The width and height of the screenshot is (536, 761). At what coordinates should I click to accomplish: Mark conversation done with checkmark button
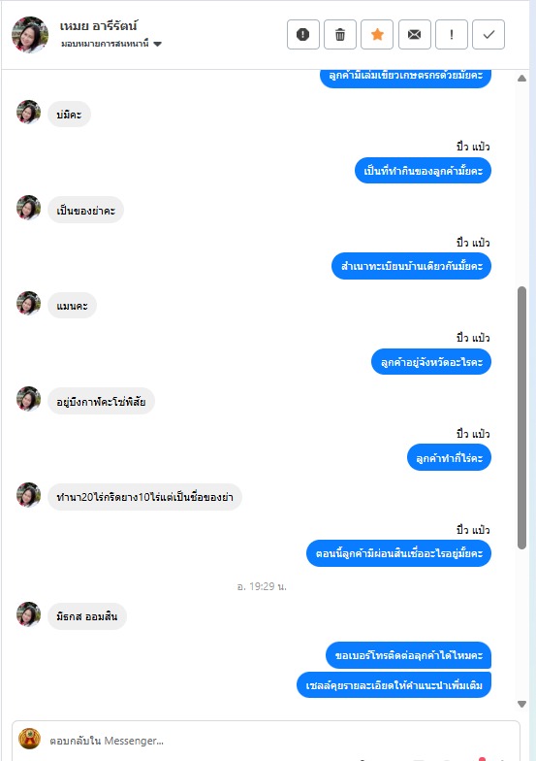tap(489, 35)
